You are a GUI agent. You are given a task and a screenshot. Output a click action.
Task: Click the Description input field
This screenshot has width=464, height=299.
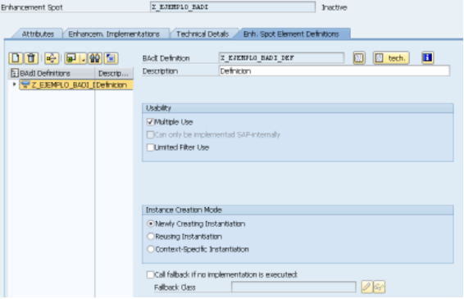click(334, 71)
